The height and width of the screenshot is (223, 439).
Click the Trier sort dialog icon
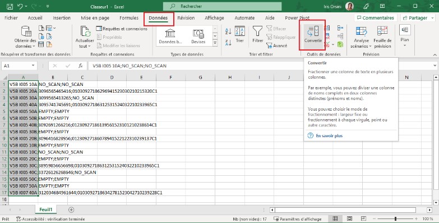point(239,31)
